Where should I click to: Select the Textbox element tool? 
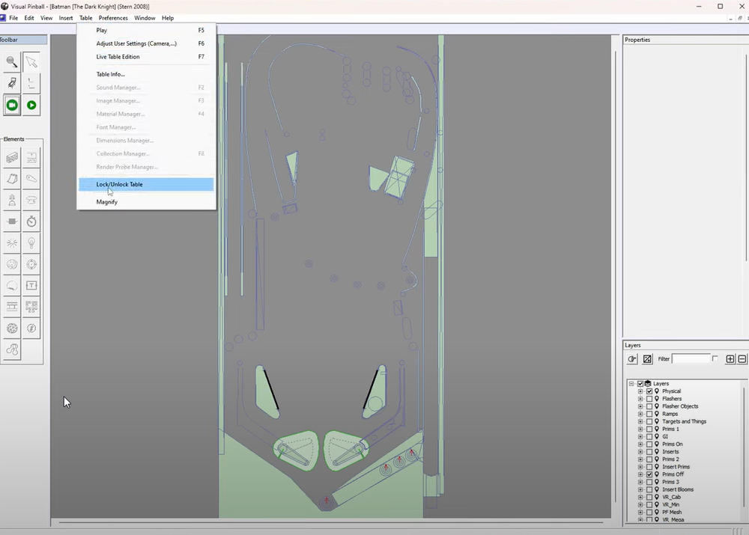[x=31, y=286]
